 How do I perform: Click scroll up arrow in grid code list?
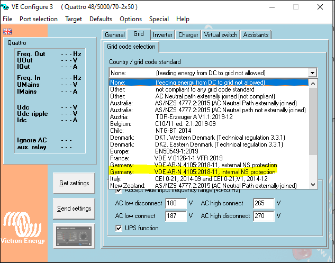point(313,84)
